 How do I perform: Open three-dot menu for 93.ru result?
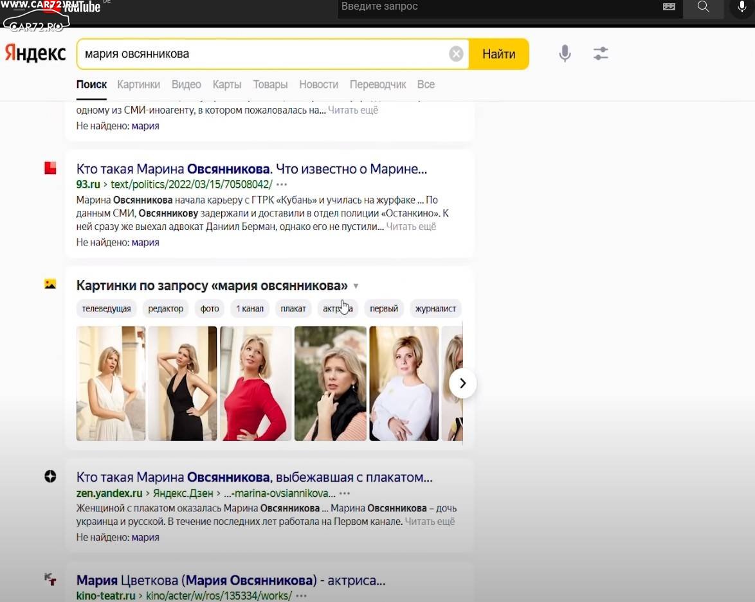tap(281, 184)
